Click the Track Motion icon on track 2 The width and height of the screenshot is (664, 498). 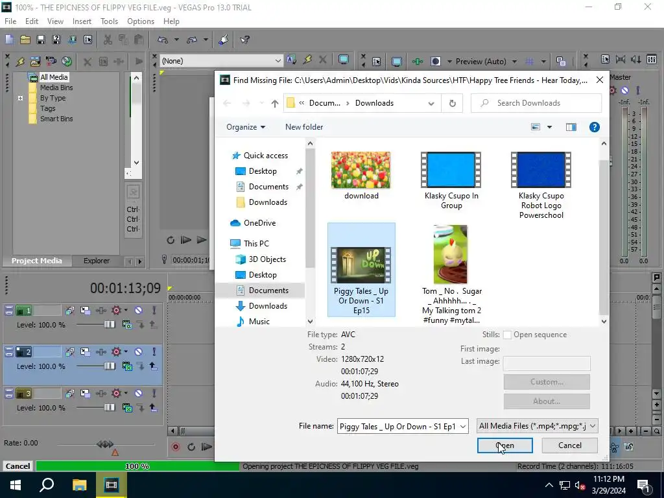click(x=85, y=352)
